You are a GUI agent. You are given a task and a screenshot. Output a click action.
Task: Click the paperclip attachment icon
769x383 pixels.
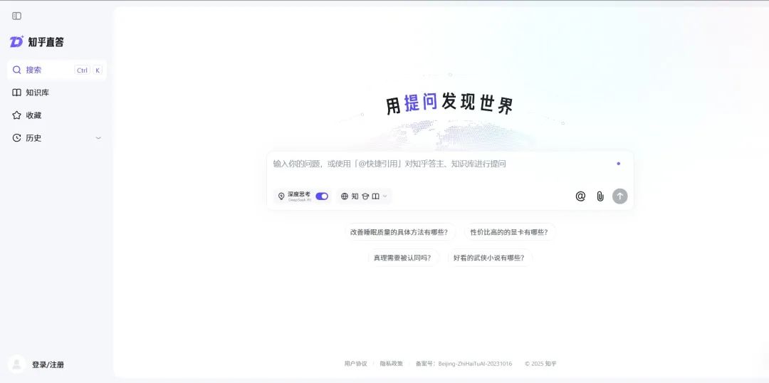pos(600,196)
